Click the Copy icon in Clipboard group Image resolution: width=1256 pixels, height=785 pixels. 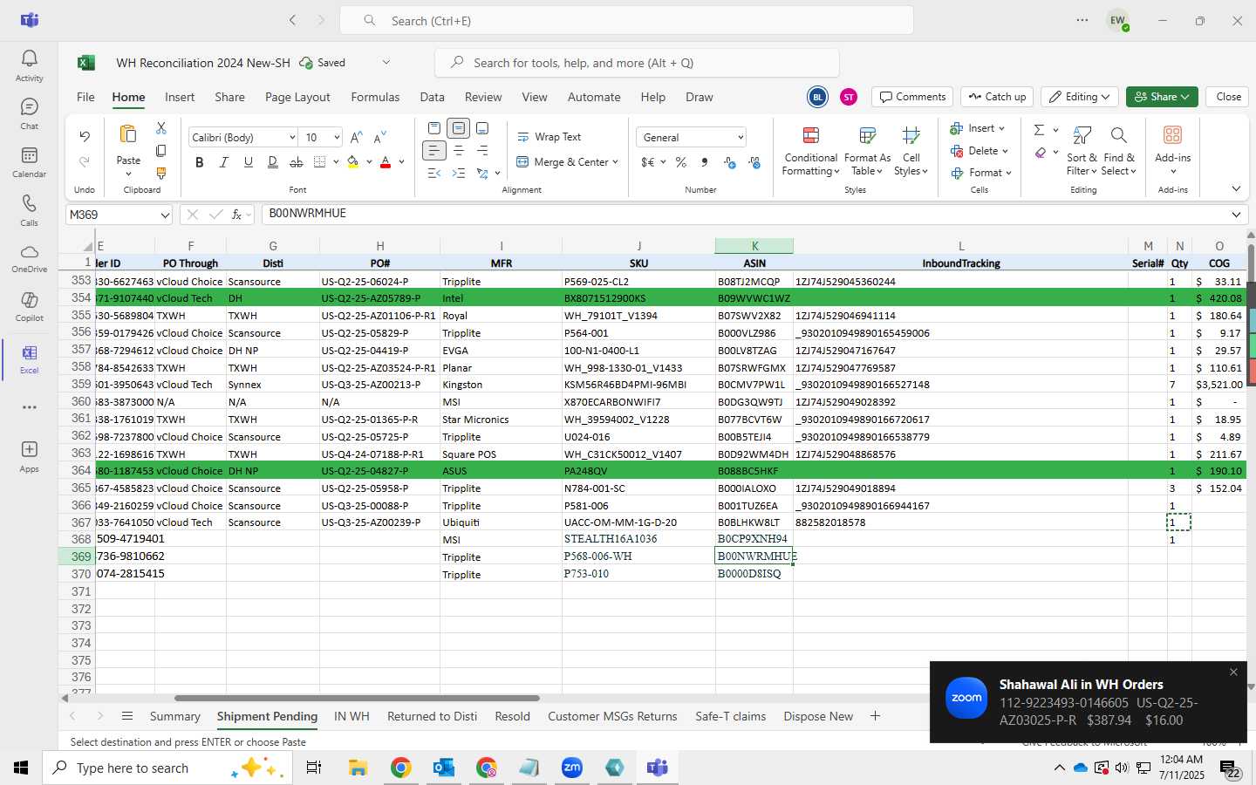(x=161, y=151)
